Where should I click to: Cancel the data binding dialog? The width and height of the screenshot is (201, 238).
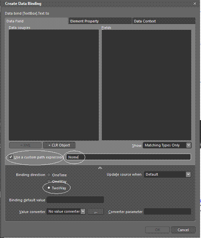[183, 230]
